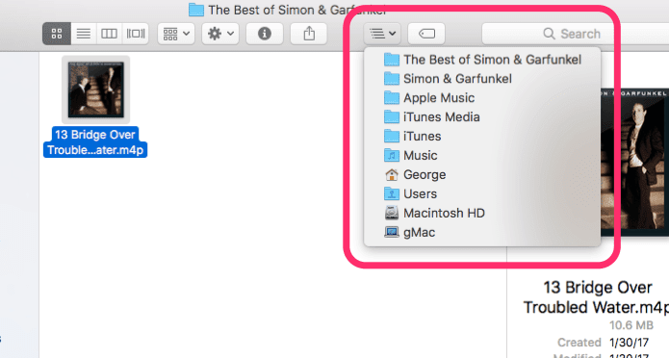Click the Edit Tags button
Screen dimensions: 669x358
tap(426, 34)
